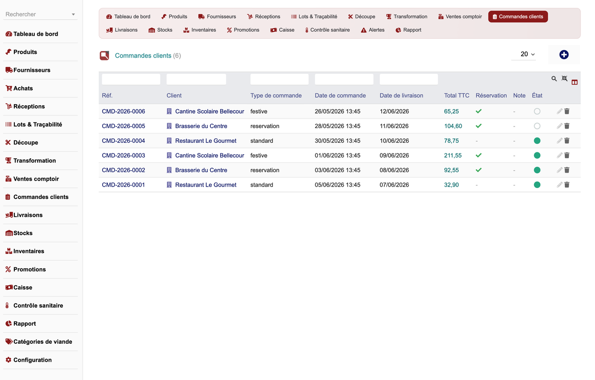Open the Rapport tab in top bar
The width and height of the screenshot is (595, 380).
tap(408, 30)
